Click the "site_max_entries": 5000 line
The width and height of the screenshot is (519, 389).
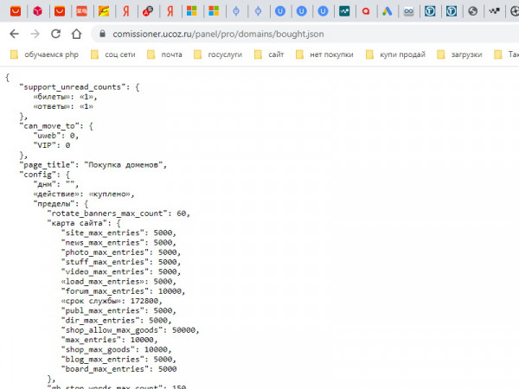pos(119,233)
